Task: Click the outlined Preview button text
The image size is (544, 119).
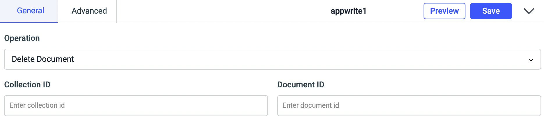Action: coord(444,11)
